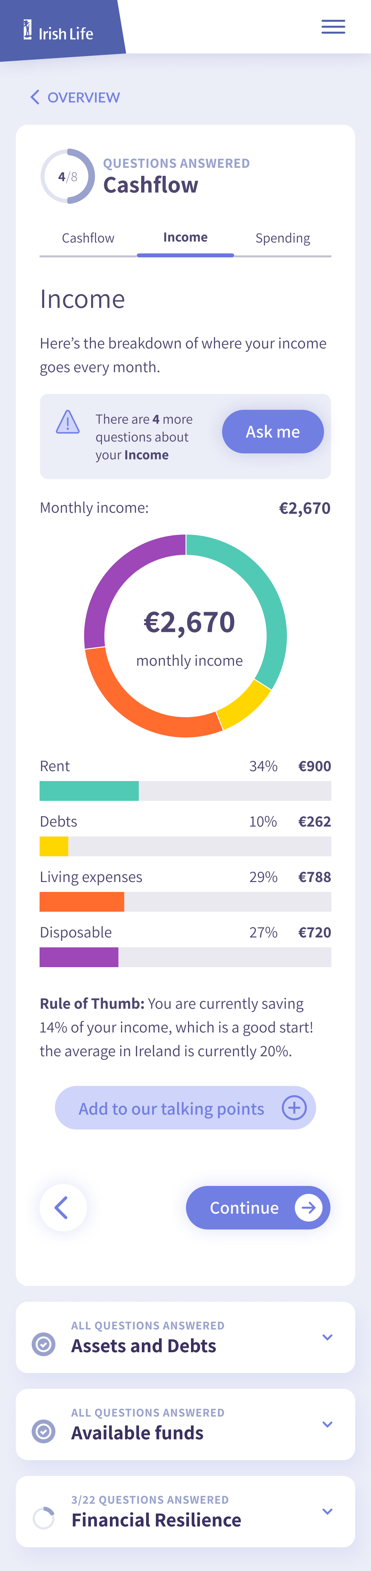This screenshot has height=1571, width=371.
Task: Expand the Assets and Debts section
Action: (x=327, y=1337)
